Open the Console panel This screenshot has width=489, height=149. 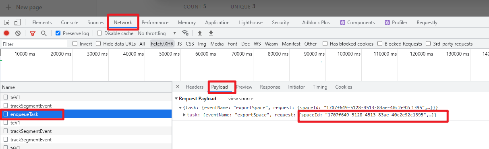tap(70, 23)
